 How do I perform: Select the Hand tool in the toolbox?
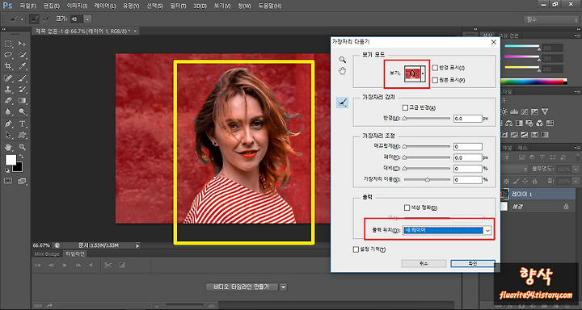[x=8, y=147]
